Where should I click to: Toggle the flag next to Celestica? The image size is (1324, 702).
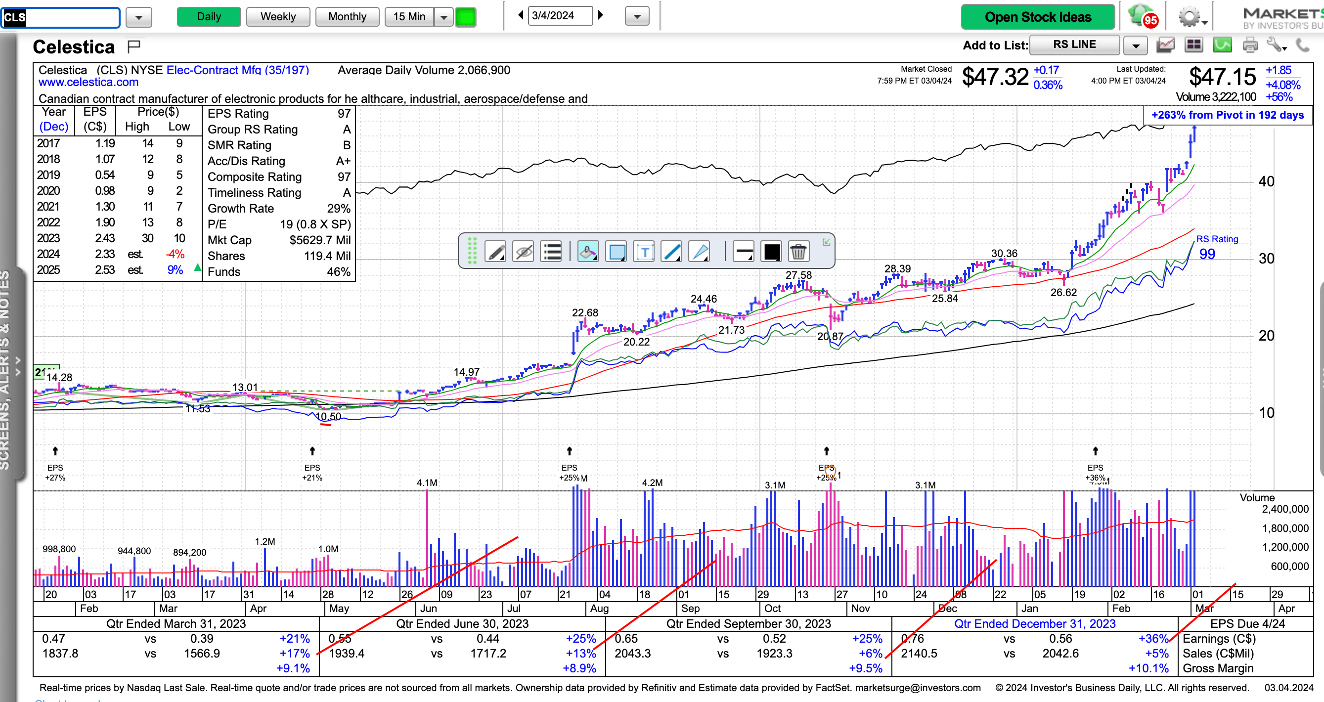click(x=133, y=47)
